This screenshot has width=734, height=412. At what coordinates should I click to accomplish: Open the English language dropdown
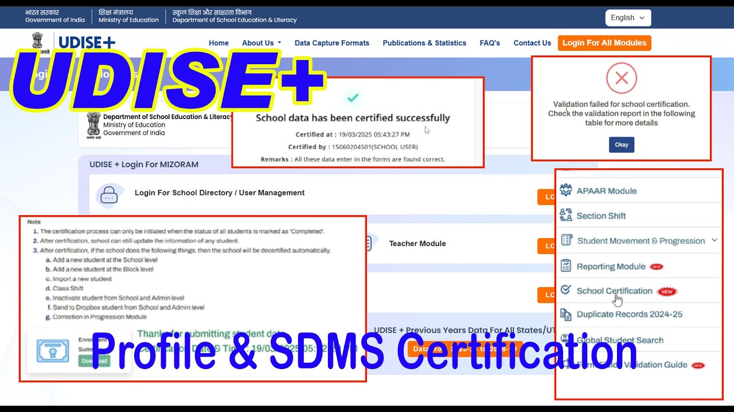(x=628, y=18)
